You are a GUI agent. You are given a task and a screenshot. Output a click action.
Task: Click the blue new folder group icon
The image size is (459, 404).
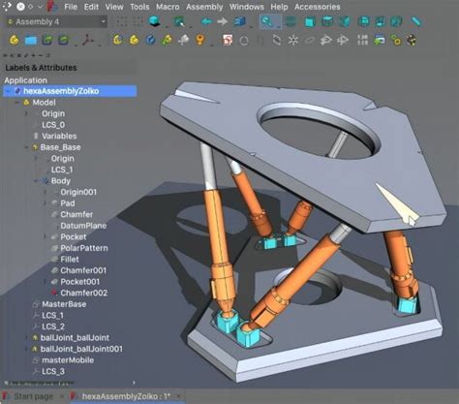tap(31, 40)
